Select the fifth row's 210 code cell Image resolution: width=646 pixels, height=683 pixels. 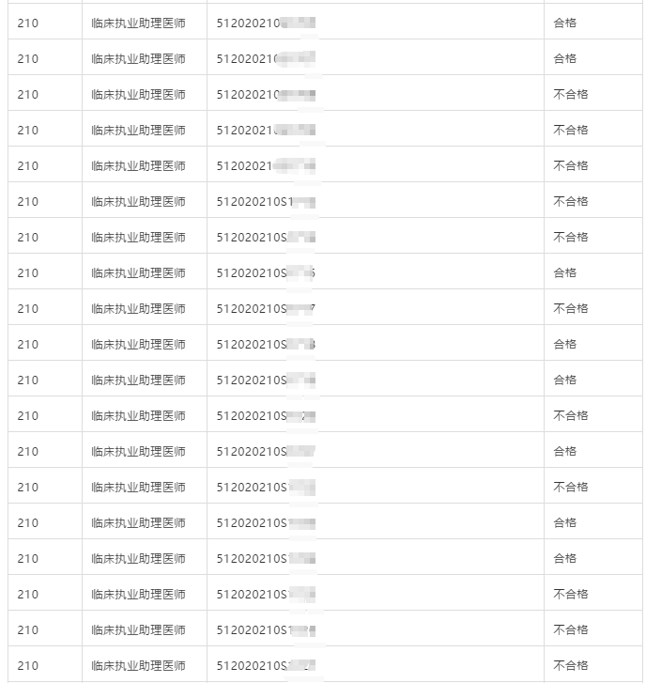click(x=28, y=165)
